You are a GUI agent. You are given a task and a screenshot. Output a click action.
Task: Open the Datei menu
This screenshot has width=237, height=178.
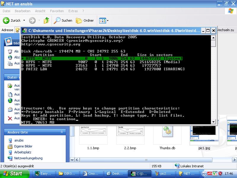[7, 11]
